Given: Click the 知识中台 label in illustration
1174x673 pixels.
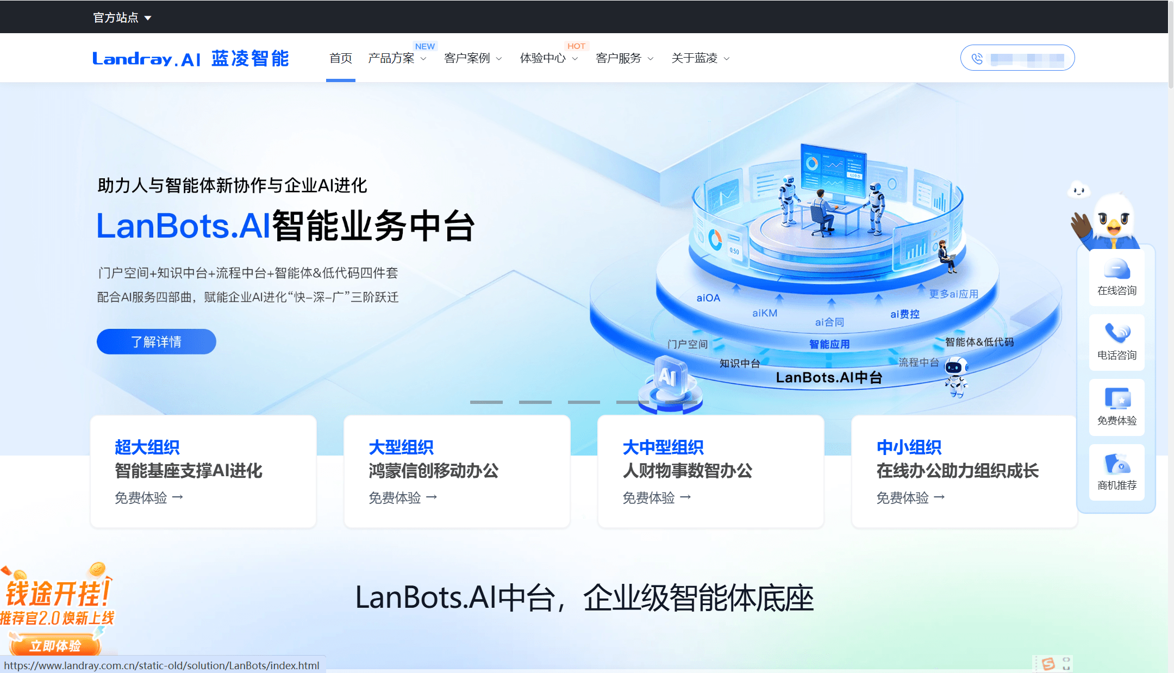Looking at the screenshot, I should point(740,363).
